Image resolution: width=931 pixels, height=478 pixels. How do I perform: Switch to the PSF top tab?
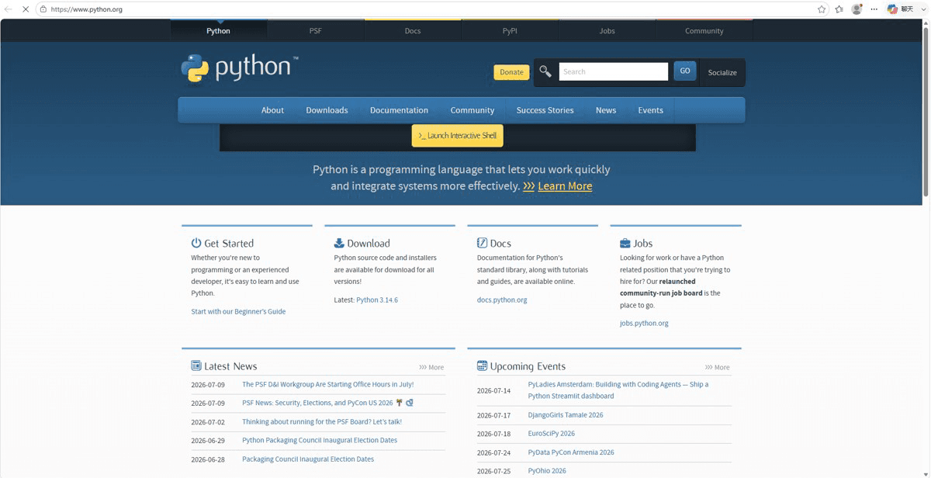(x=315, y=31)
